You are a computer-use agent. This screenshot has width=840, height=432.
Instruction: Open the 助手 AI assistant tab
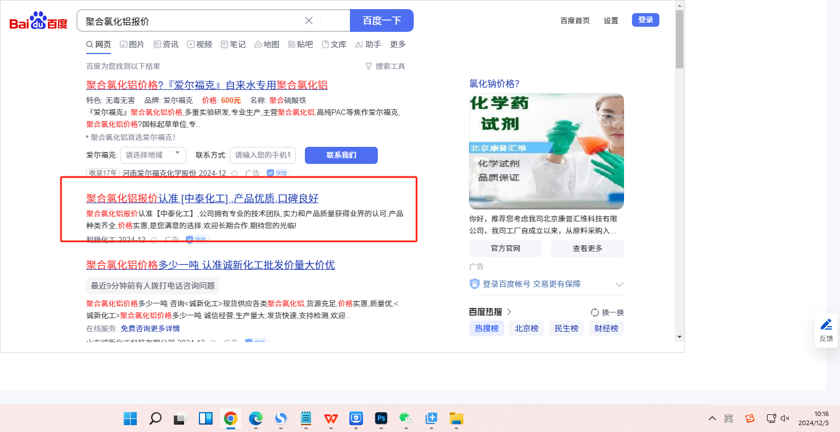point(368,44)
